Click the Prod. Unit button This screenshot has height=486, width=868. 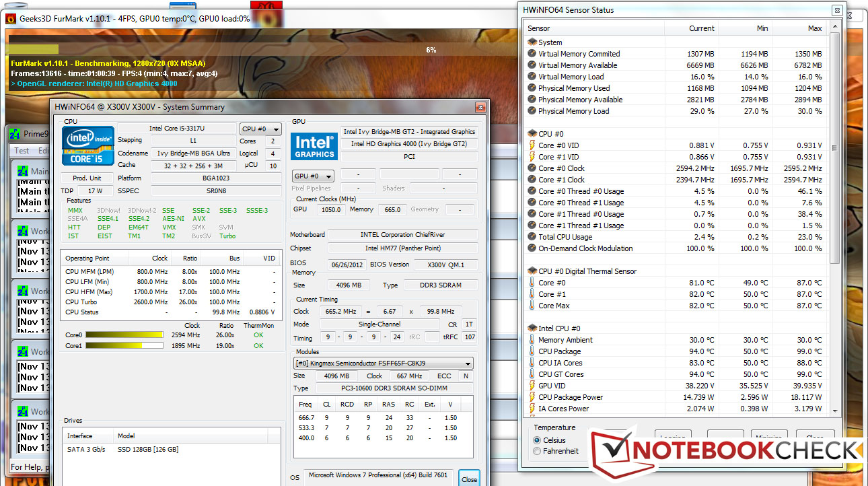pos(87,178)
